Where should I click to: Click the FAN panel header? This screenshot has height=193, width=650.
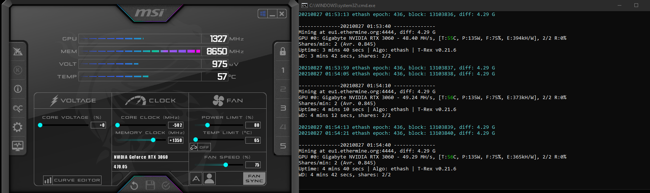228,101
